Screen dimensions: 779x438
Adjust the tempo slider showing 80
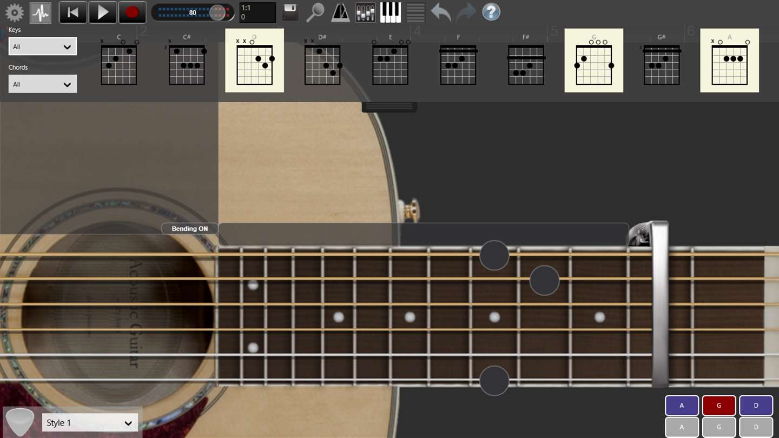click(x=192, y=12)
